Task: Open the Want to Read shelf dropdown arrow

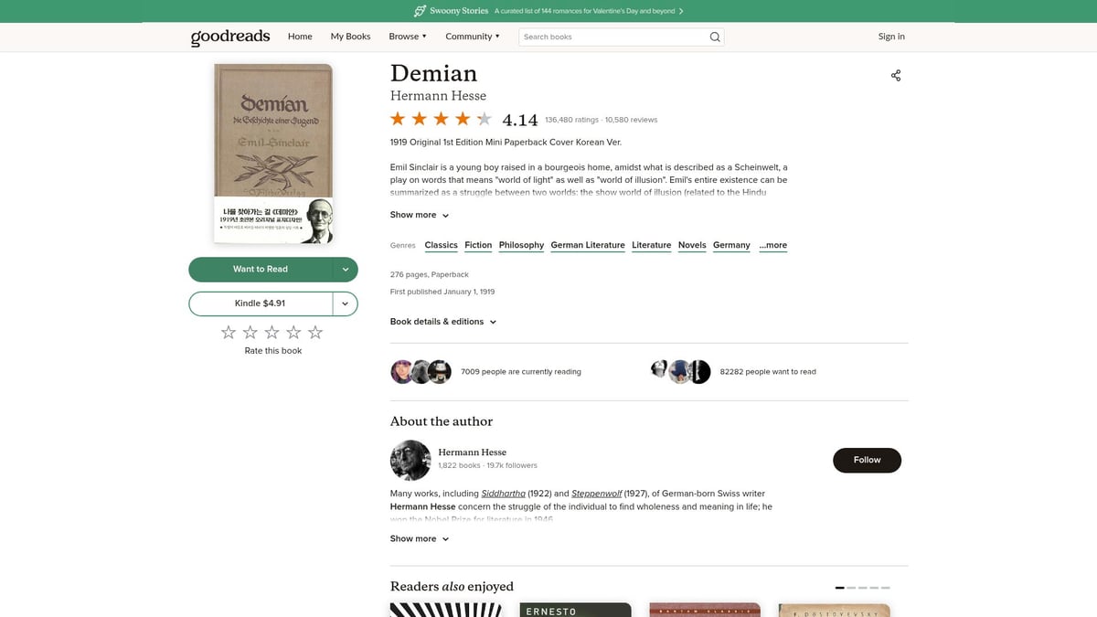Action: pyautogui.click(x=346, y=270)
